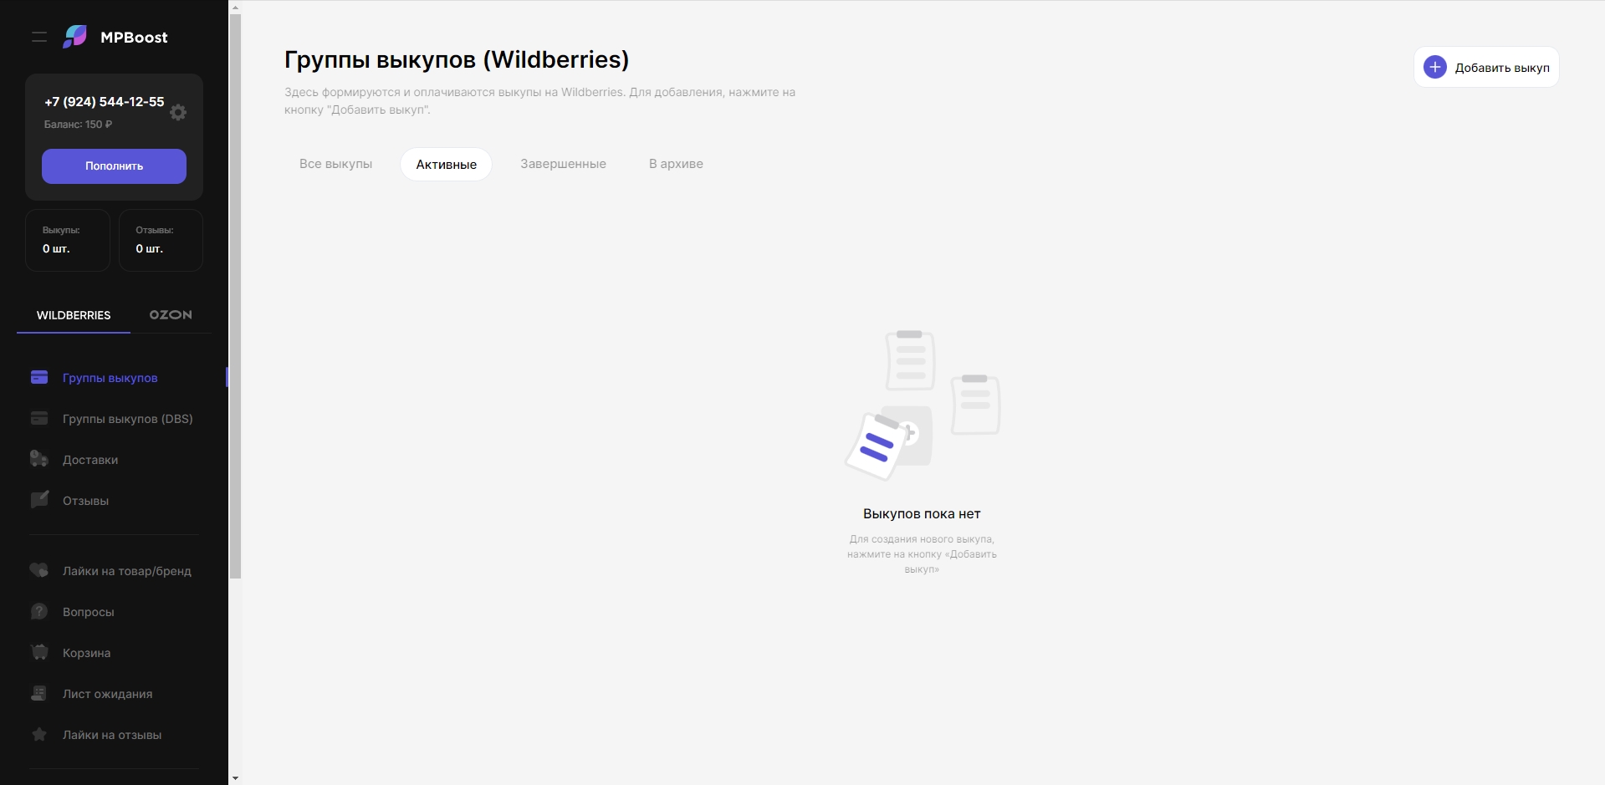Screen dimensions: 1605x785
Task: Click the MPBoost logo icon
Action: tap(75, 37)
